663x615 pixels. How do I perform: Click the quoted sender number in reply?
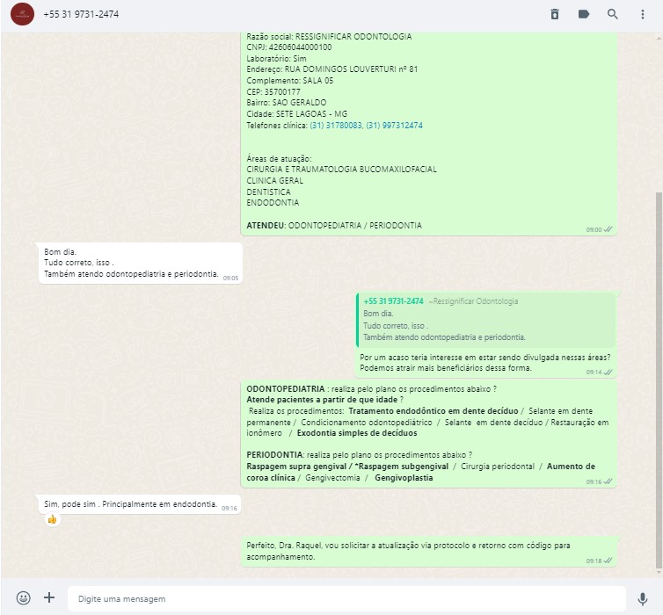point(393,301)
